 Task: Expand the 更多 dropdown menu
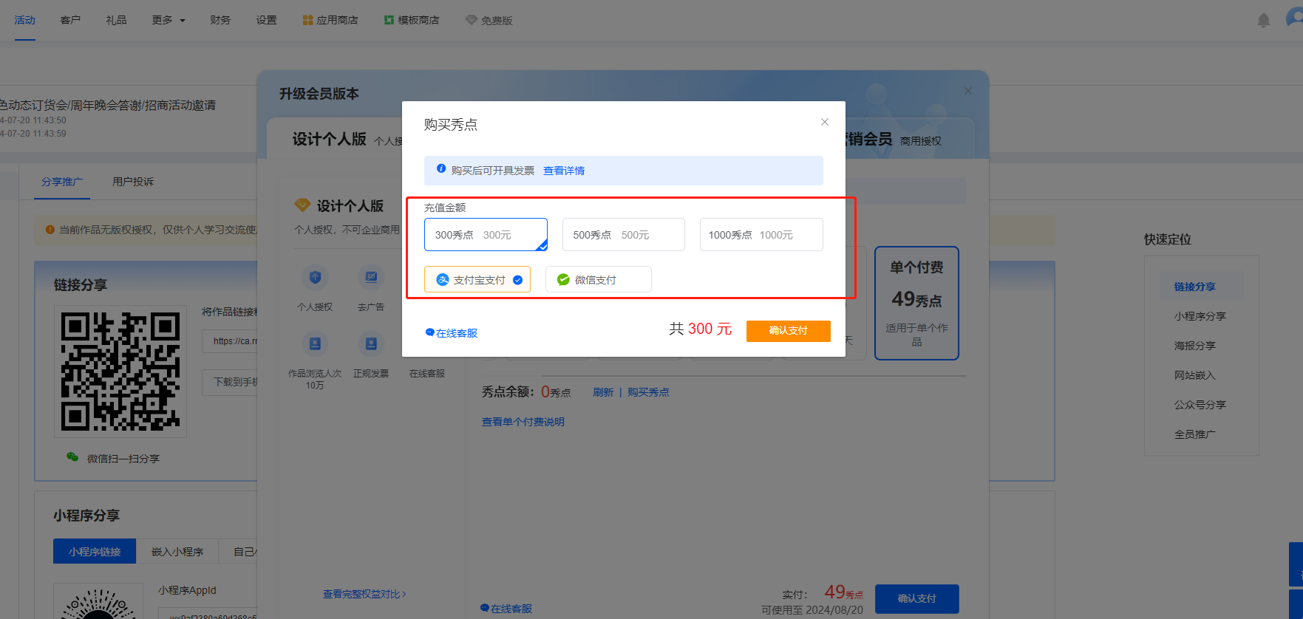[x=169, y=20]
